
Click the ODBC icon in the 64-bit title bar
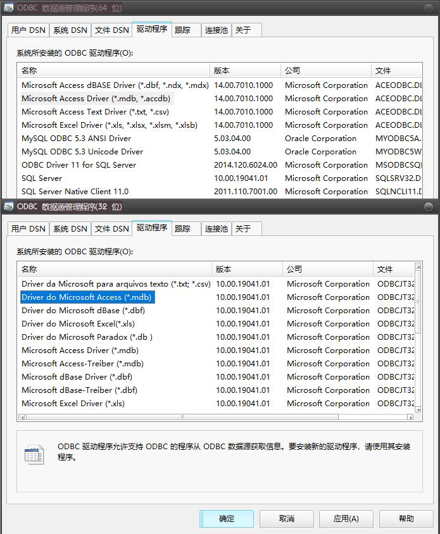click(x=8, y=7)
